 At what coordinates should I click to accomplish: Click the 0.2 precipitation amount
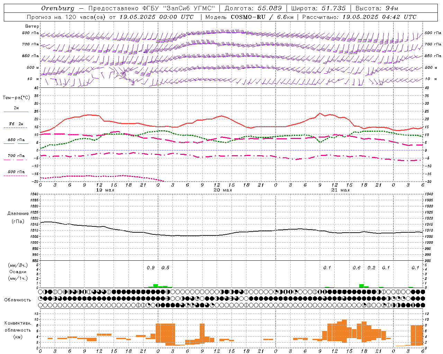[371, 268]
